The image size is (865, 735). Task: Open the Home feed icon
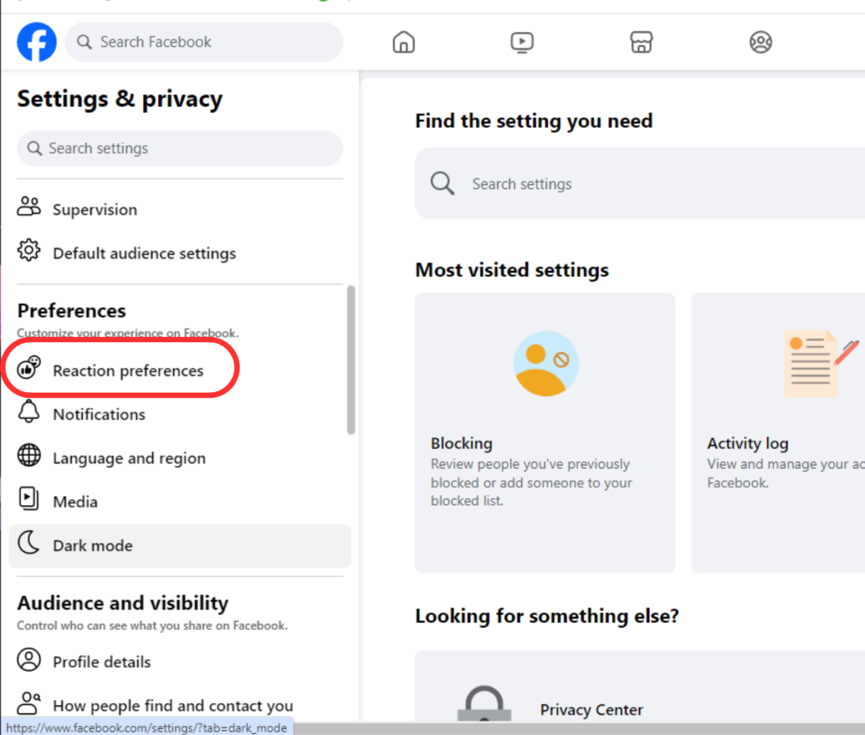coord(403,42)
